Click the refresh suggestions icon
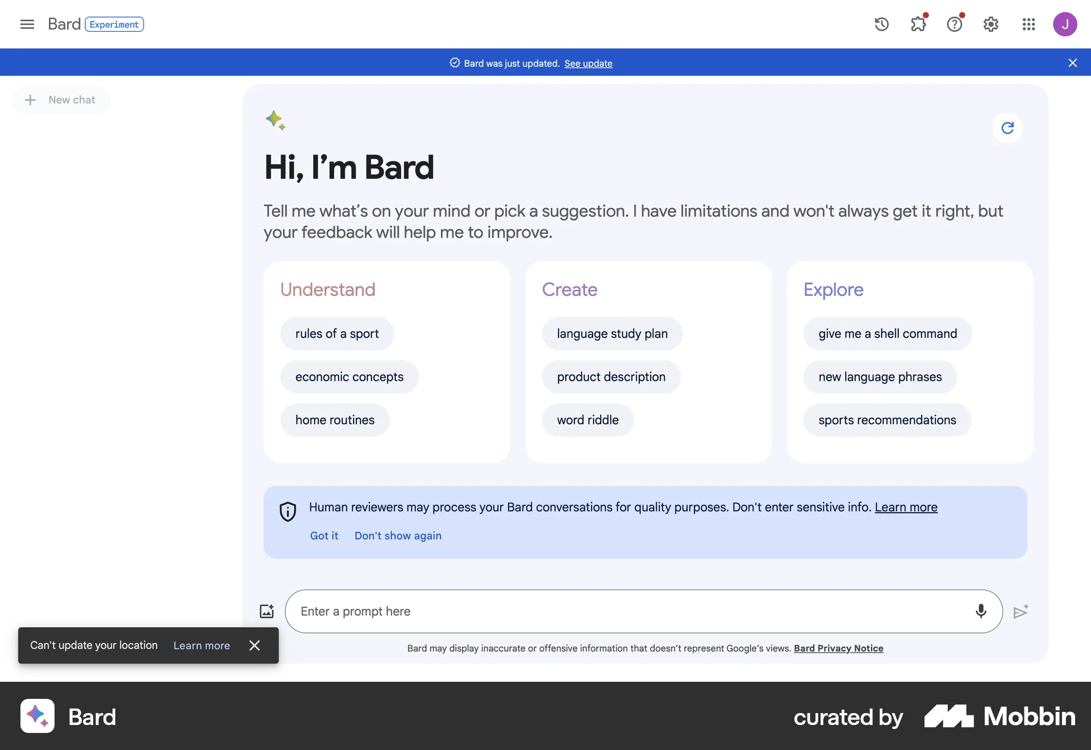 pos(1007,128)
